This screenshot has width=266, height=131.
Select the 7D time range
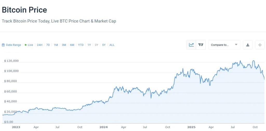[48, 45]
